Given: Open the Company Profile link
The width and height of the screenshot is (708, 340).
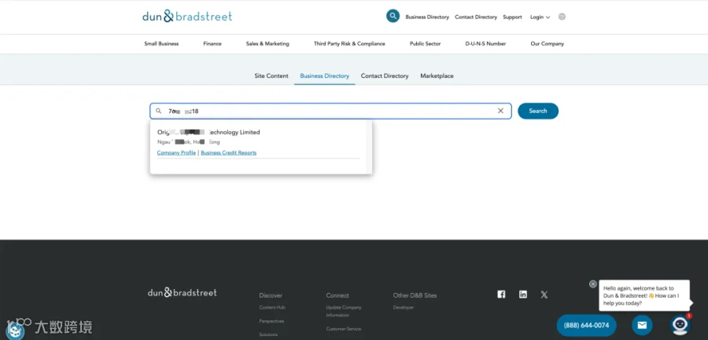Looking at the screenshot, I should [x=176, y=153].
